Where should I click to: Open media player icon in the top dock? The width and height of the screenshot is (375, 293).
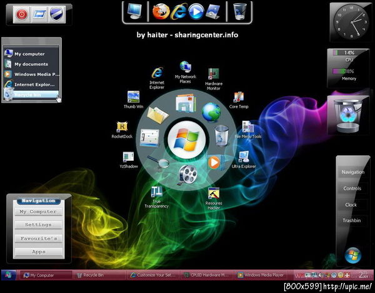point(196,12)
